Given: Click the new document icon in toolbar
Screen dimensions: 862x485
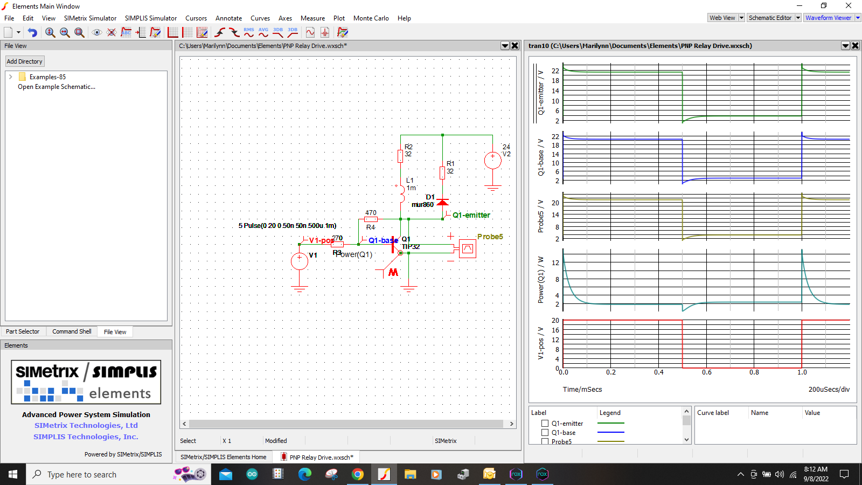Looking at the screenshot, I should pos(8,32).
